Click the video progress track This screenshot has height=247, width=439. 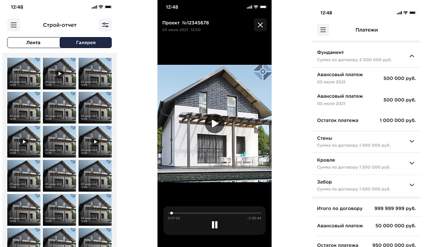(214, 213)
